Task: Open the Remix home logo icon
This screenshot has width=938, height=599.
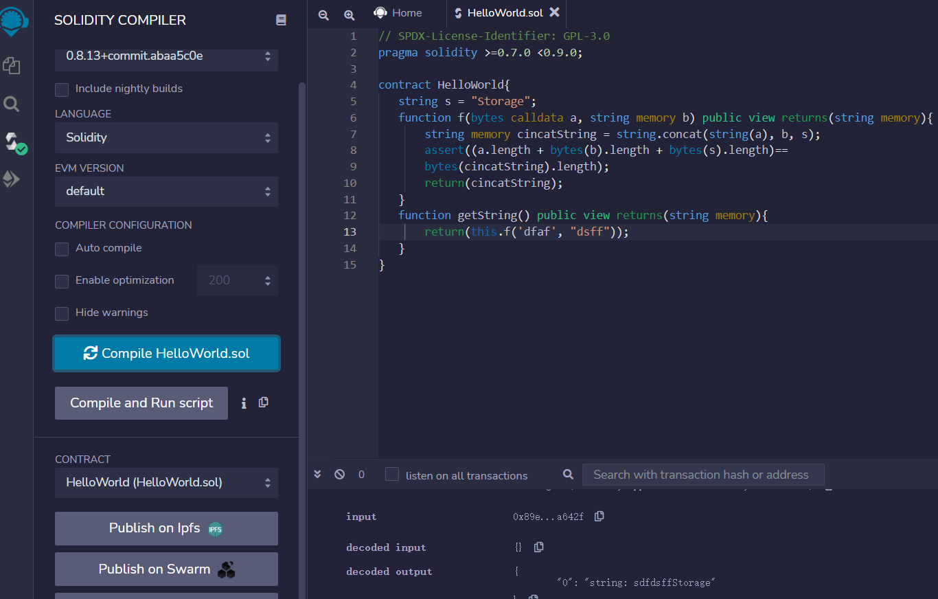Action: pos(15,21)
